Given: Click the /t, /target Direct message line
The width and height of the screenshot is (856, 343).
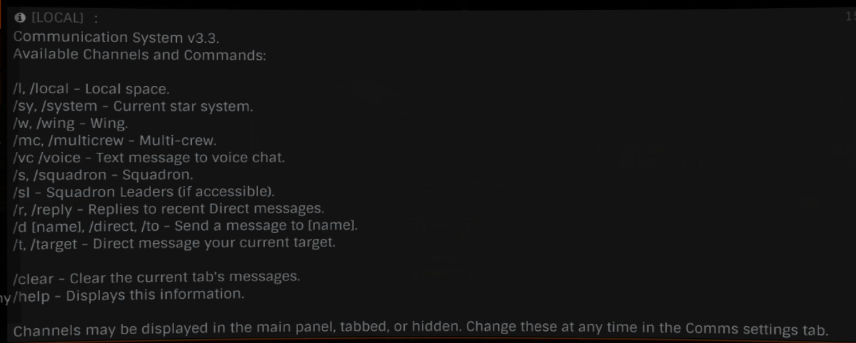Looking at the screenshot, I should point(174,242).
